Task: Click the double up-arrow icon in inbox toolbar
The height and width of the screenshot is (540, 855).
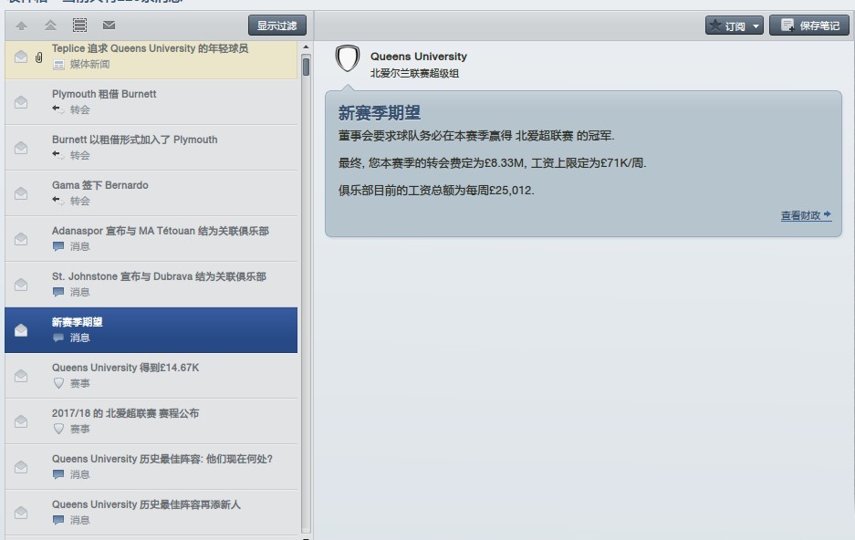Action: pos(51,25)
